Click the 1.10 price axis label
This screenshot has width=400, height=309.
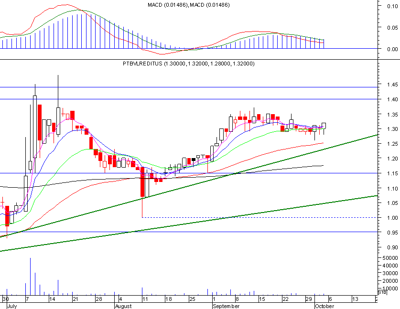(x=392, y=188)
